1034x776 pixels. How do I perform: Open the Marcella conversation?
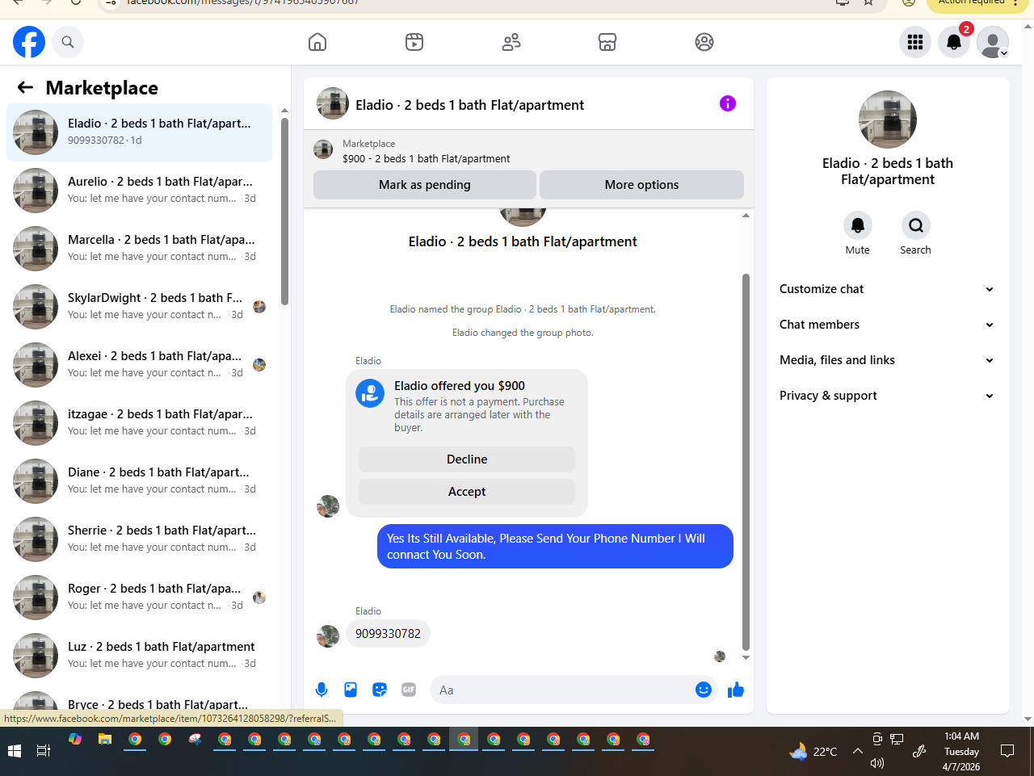[x=139, y=249]
